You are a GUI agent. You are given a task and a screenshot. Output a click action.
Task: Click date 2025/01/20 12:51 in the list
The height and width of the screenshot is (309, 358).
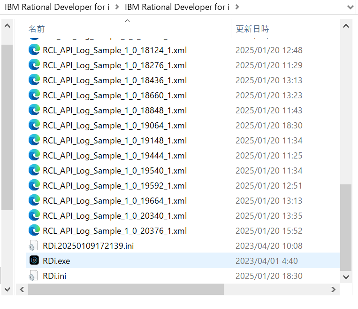269,186
